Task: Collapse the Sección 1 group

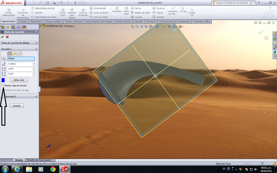Action: tap(36, 49)
